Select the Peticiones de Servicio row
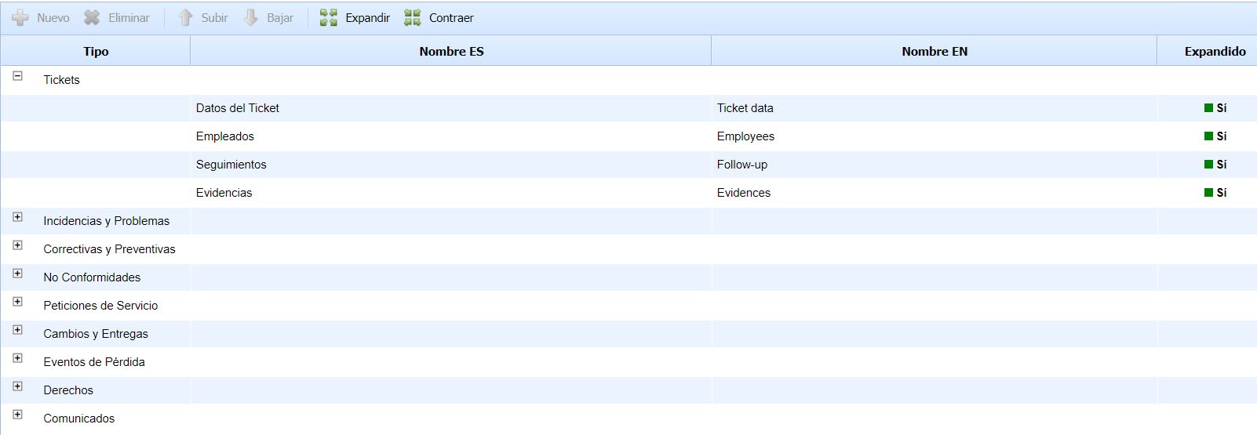The image size is (1257, 435). click(x=100, y=306)
